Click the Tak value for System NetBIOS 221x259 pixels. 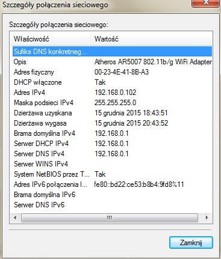tap(100, 174)
